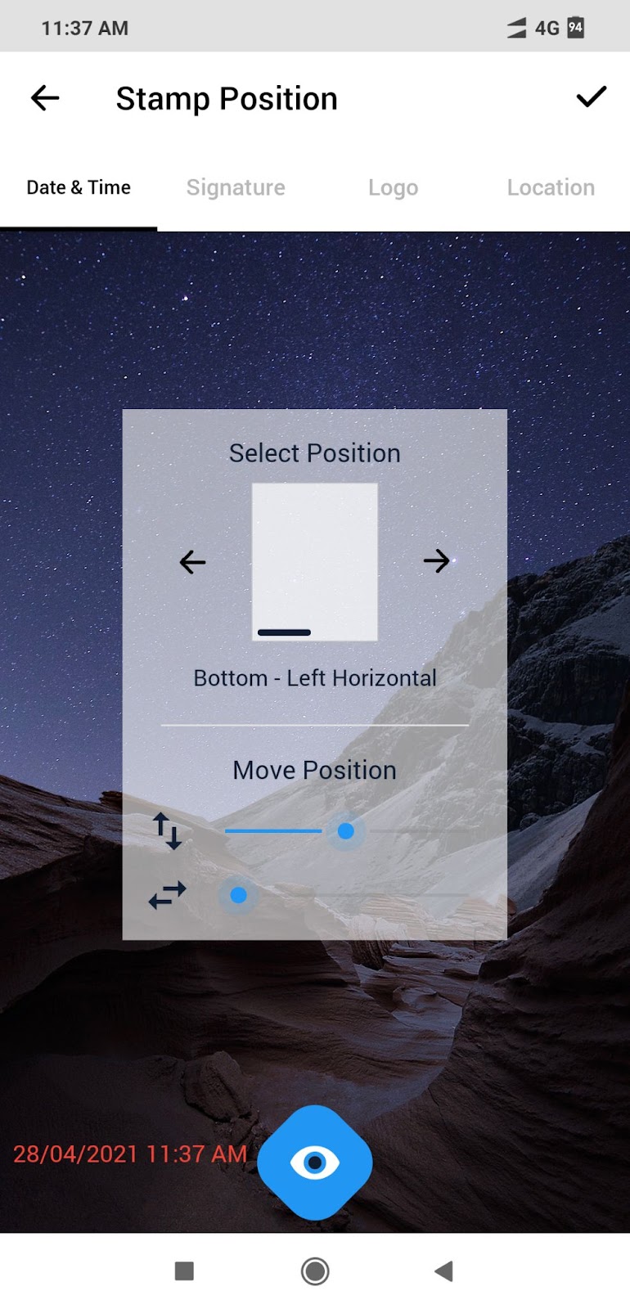Tap the Android home circle button
Screen dimensions: 630x1309
pyautogui.click(x=315, y=1271)
